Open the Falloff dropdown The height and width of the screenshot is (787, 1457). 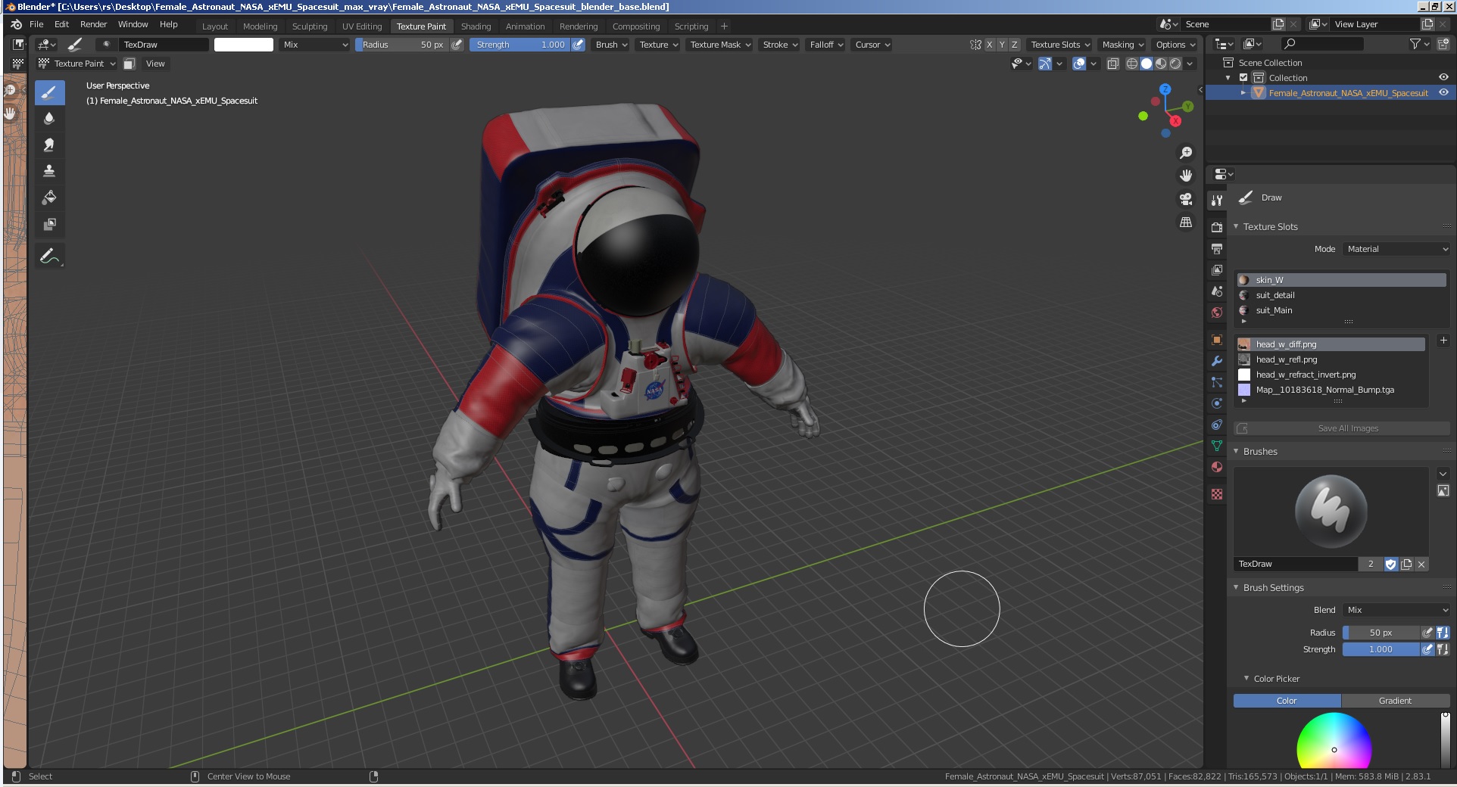pos(826,45)
